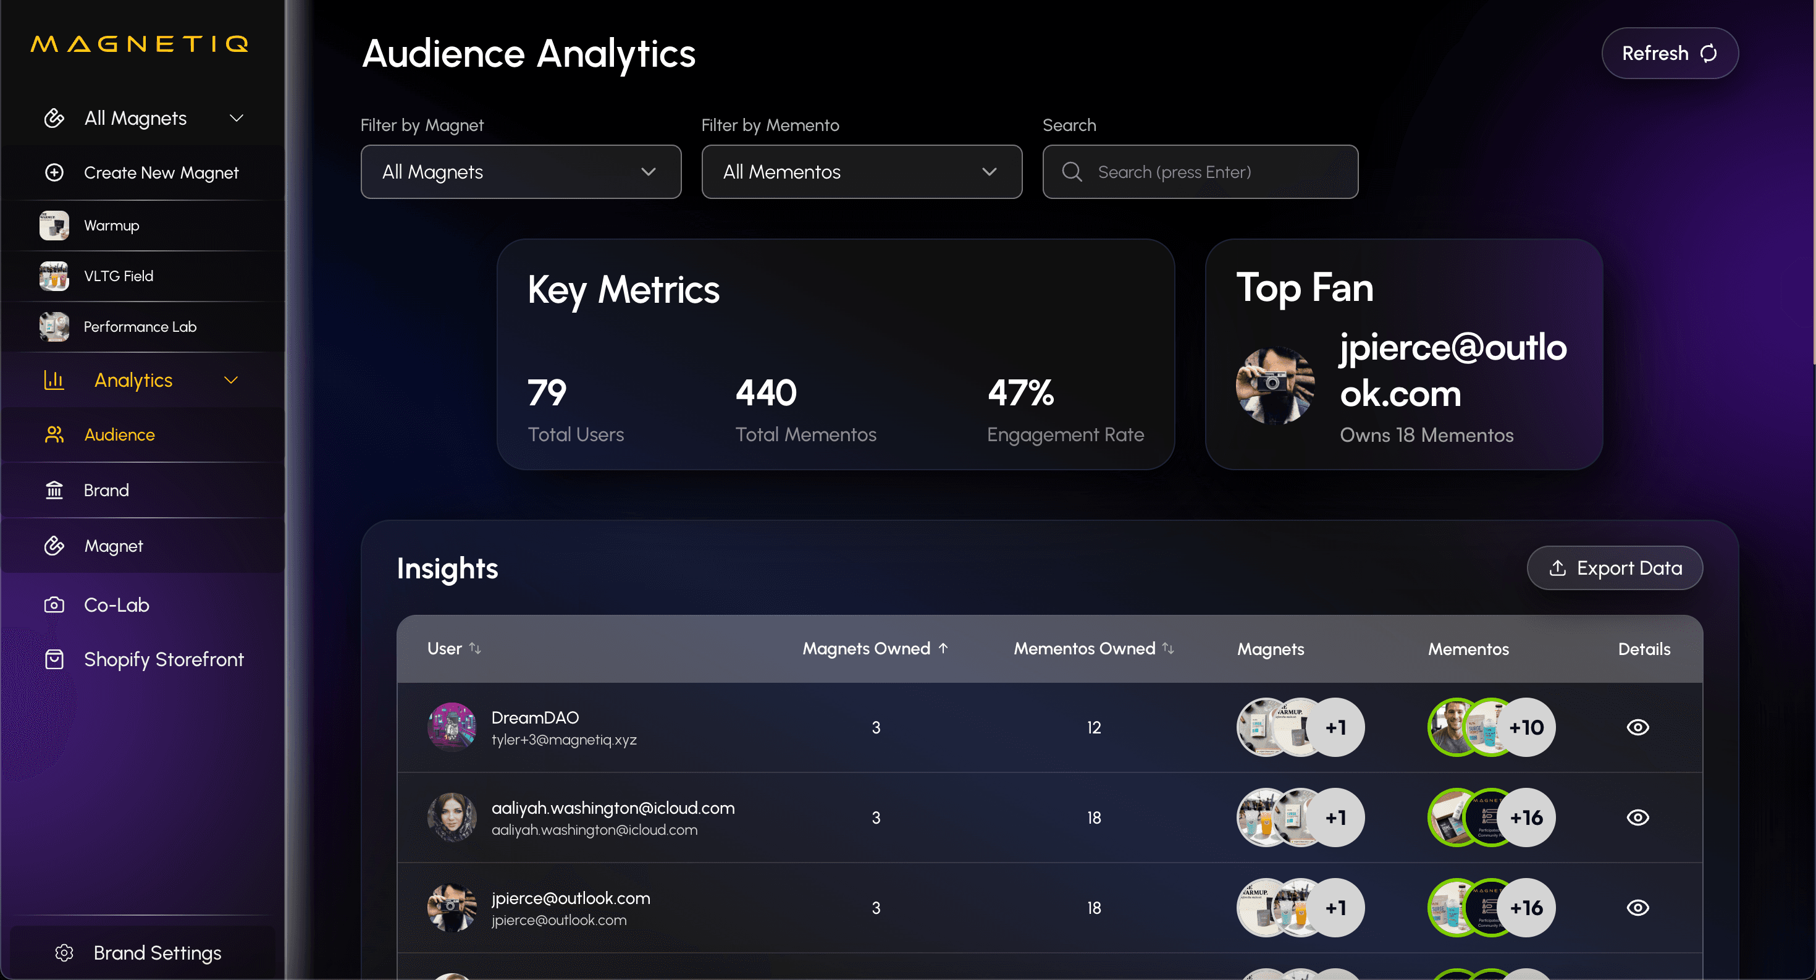Screen dimensions: 1816x980
Task: Collapse the Analytics sidebar chevron
Action: pos(231,381)
